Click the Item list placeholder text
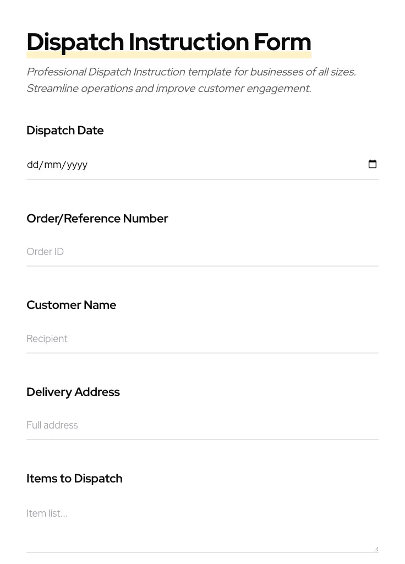 tap(47, 513)
